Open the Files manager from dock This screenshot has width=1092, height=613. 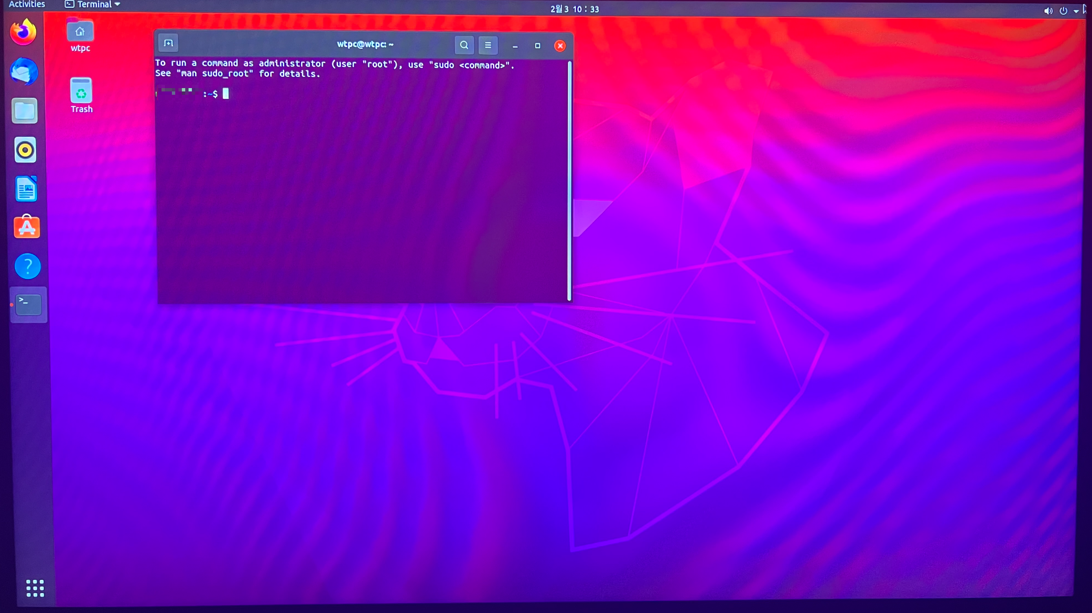coord(24,111)
